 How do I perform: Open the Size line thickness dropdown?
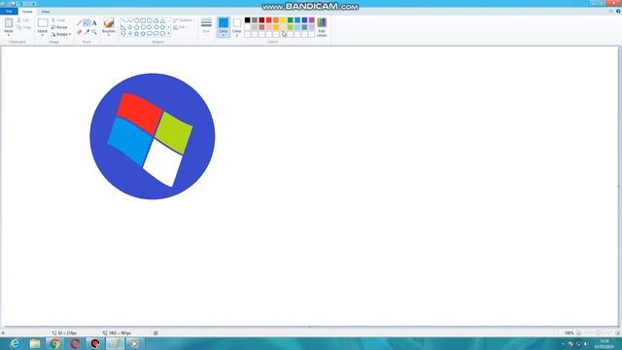pos(206,26)
